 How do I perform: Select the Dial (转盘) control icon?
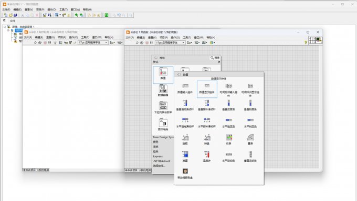coord(207,137)
